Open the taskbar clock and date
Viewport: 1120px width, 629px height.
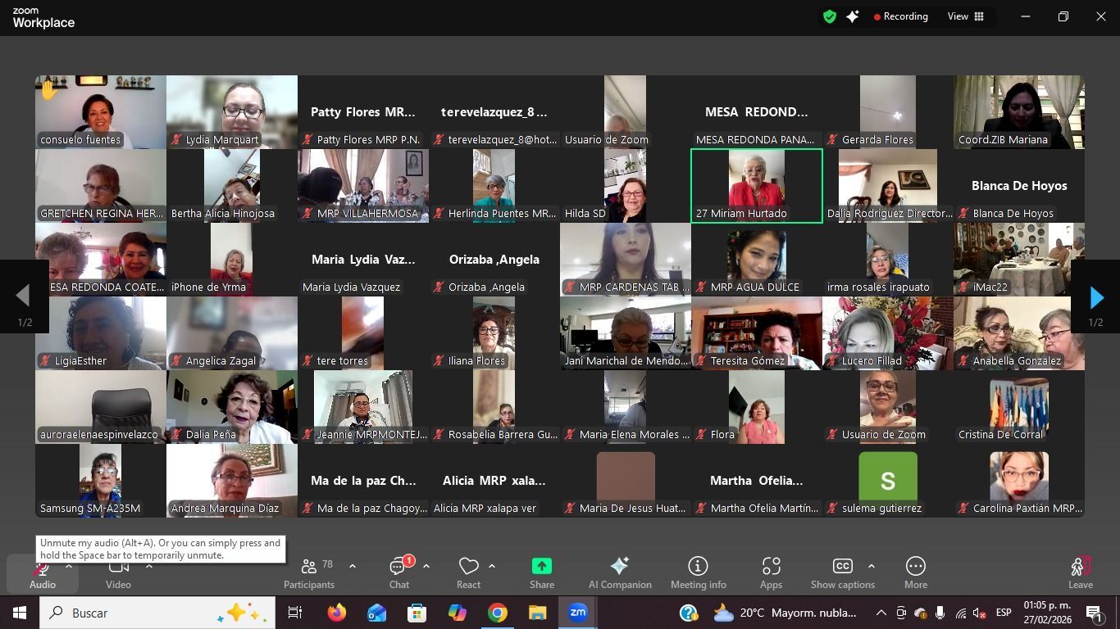pos(1047,613)
